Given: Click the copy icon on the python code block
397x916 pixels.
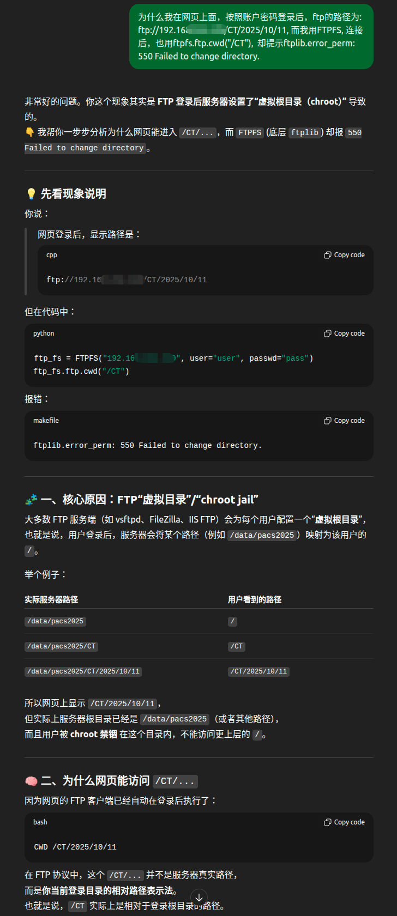Looking at the screenshot, I should coord(327,333).
